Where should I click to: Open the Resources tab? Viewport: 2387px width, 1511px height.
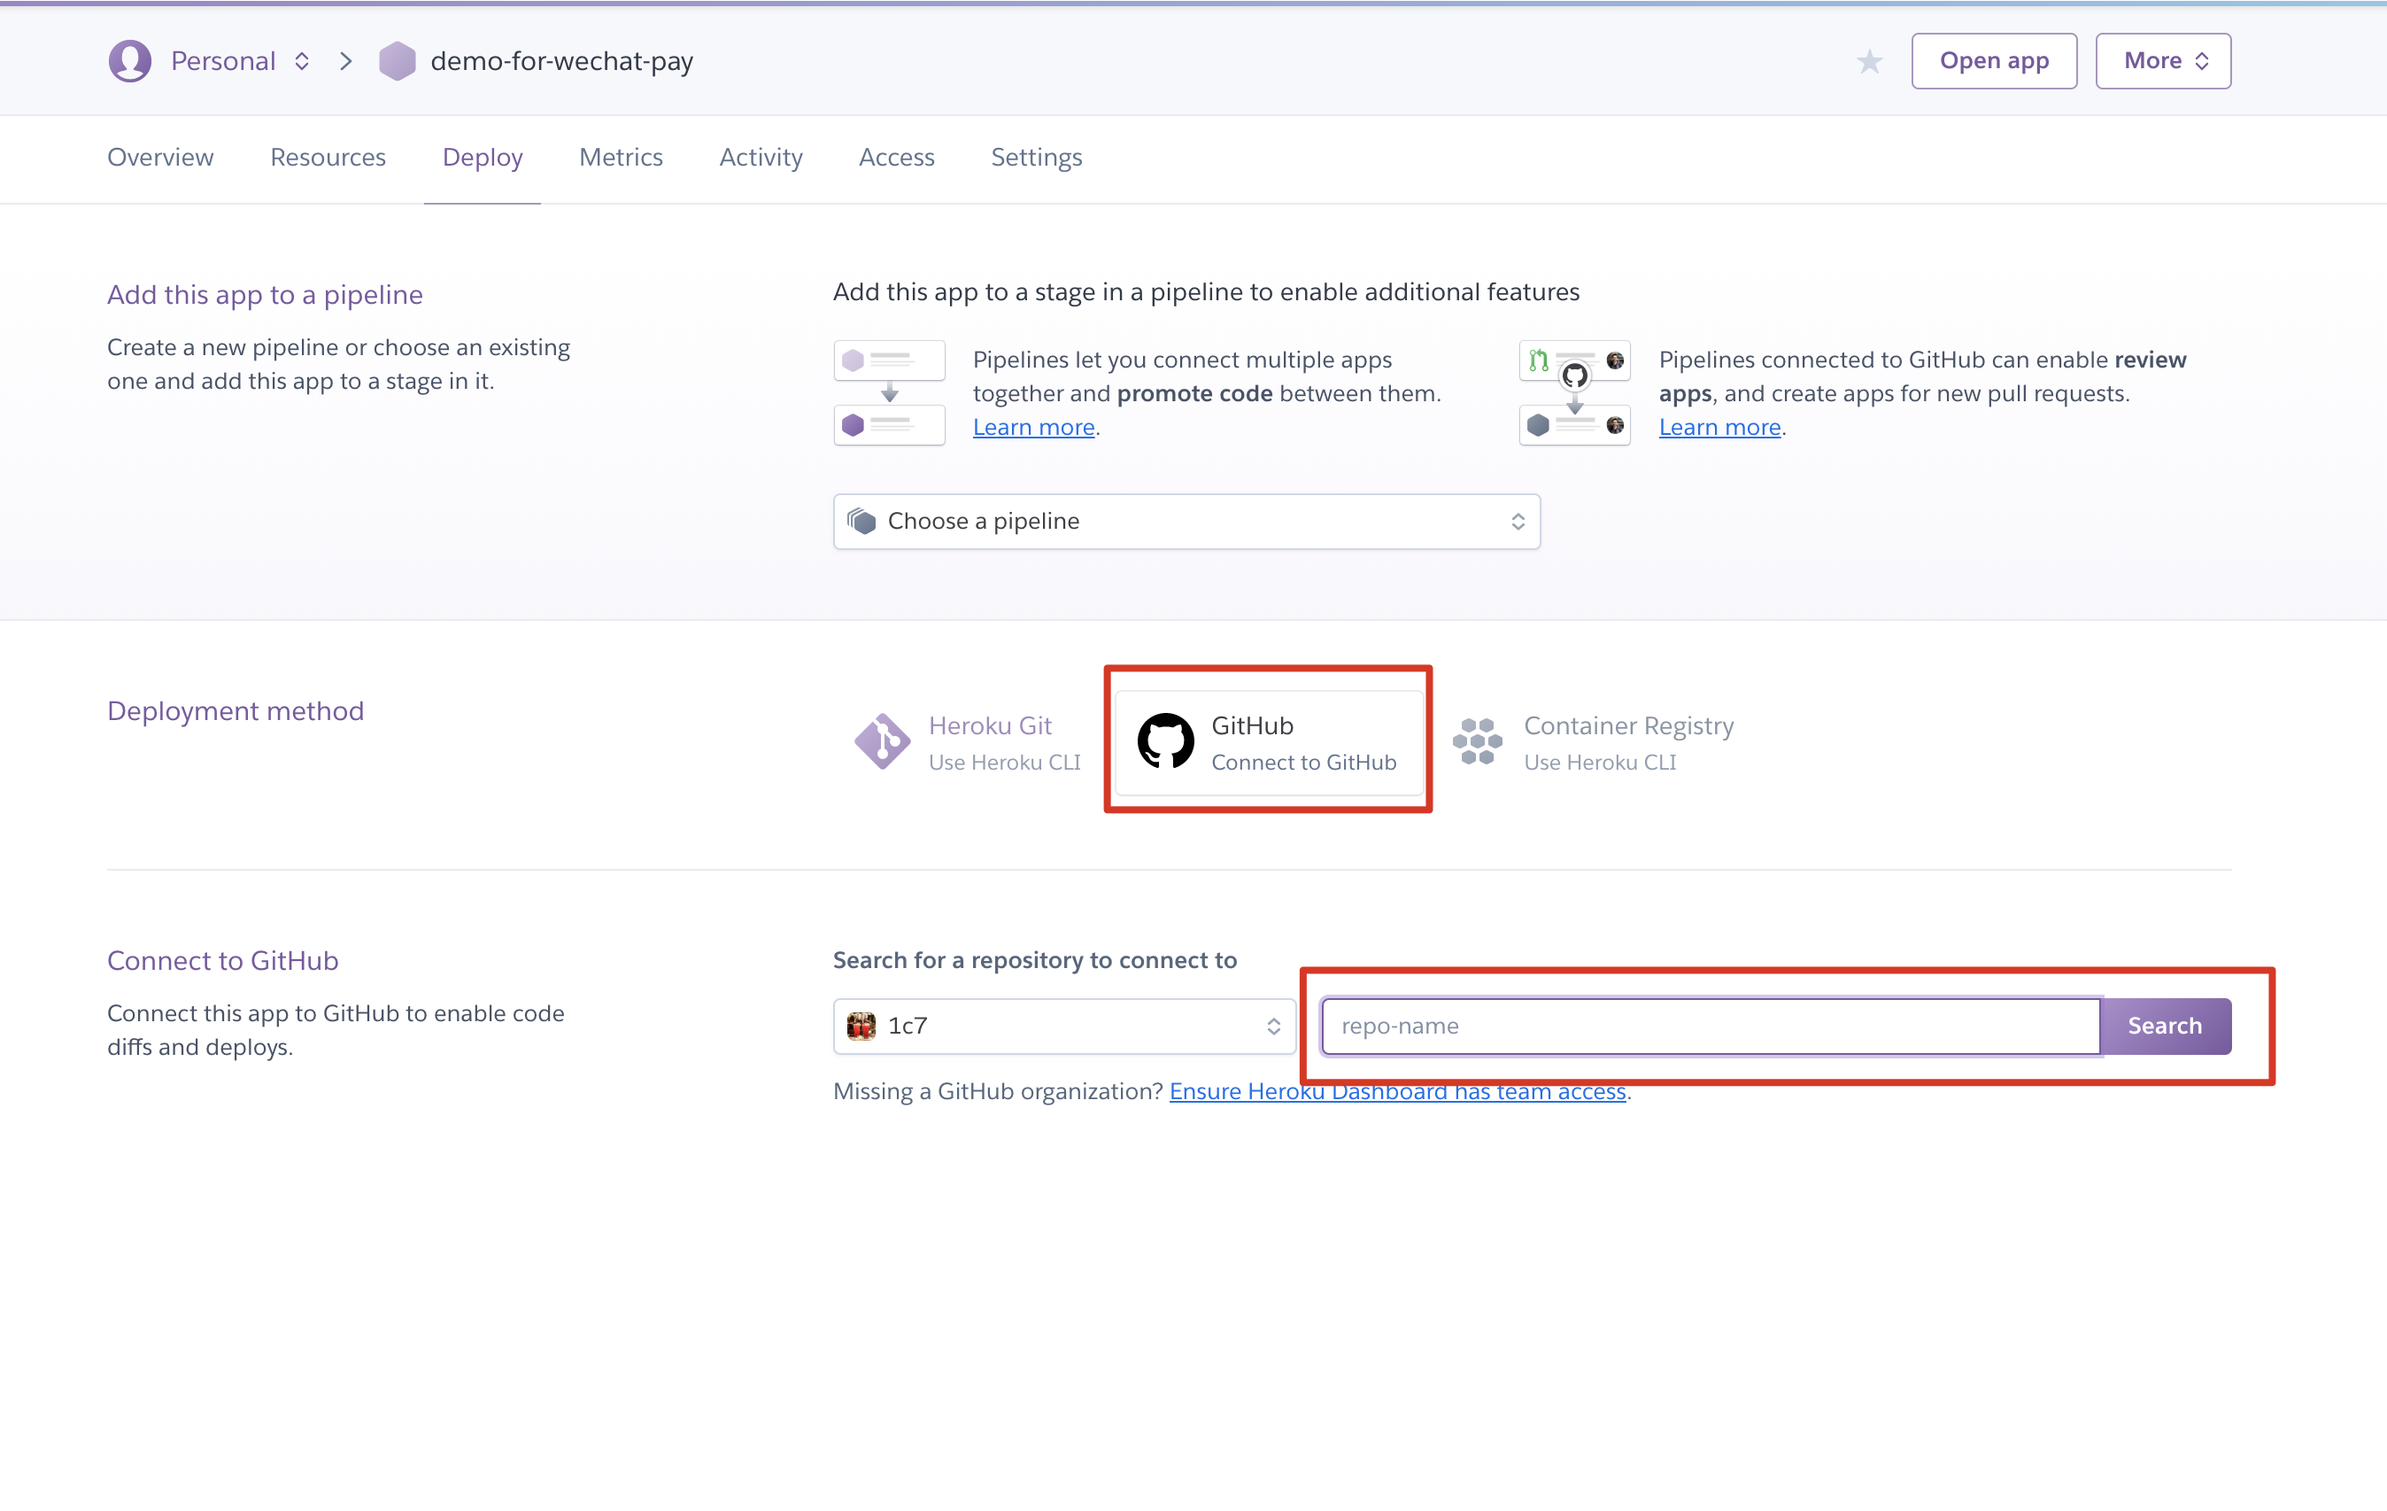click(x=327, y=158)
